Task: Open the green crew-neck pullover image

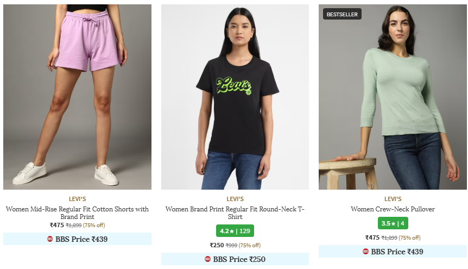Action: tap(393, 97)
